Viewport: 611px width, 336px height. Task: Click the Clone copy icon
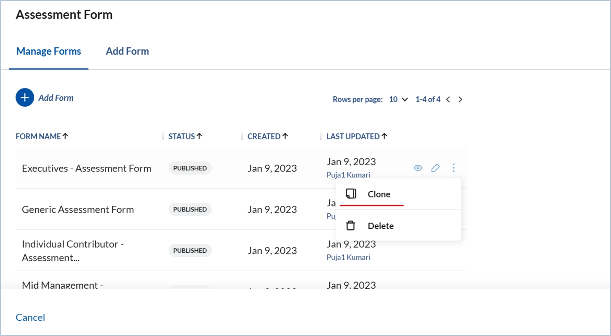(x=350, y=194)
